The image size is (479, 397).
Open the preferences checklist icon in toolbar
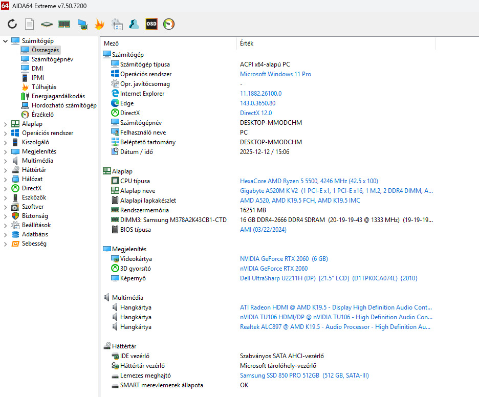point(117,24)
